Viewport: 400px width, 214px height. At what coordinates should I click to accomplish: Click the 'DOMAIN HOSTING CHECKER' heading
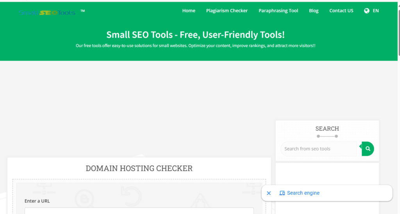coord(139,168)
